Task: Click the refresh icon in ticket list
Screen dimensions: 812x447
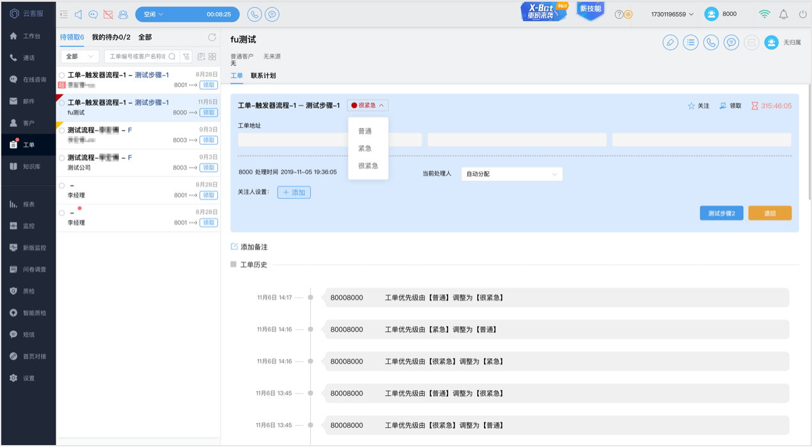Action: coord(212,37)
